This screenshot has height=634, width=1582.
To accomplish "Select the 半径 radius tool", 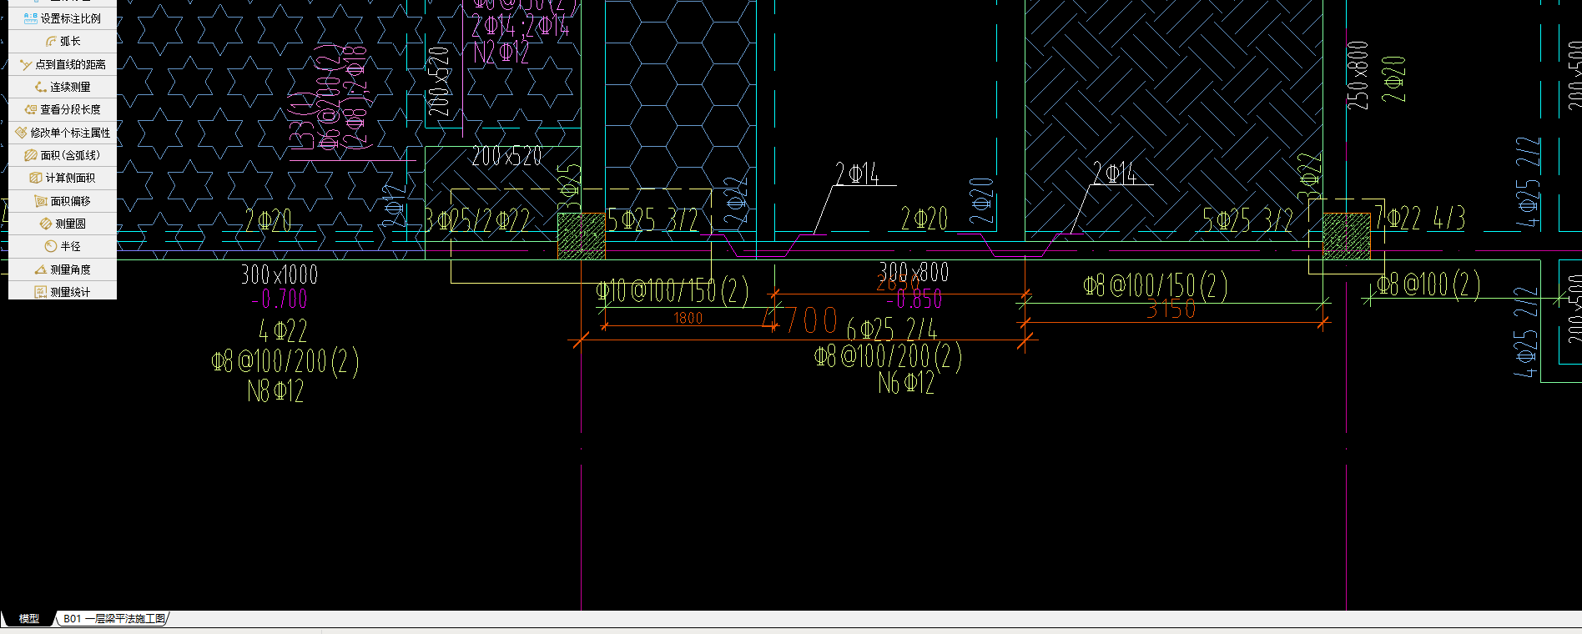I will point(63,246).
